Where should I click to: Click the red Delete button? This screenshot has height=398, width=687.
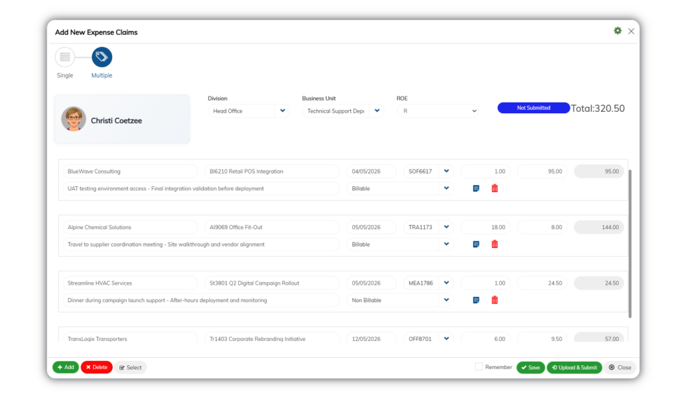click(97, 367)
